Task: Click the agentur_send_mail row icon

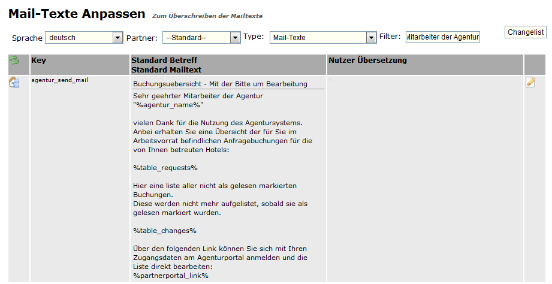Action: [14, 83]
